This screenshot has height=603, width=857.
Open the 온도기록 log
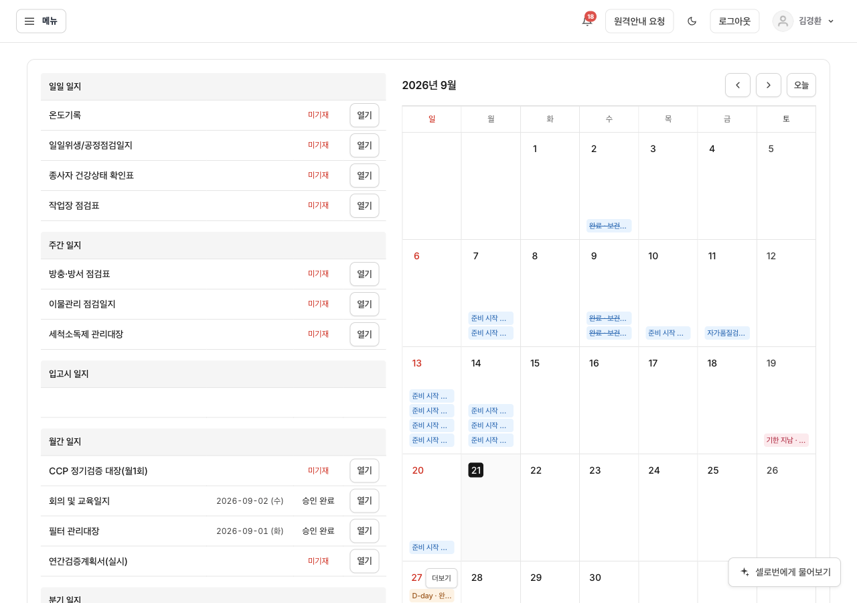click(364, 115)
